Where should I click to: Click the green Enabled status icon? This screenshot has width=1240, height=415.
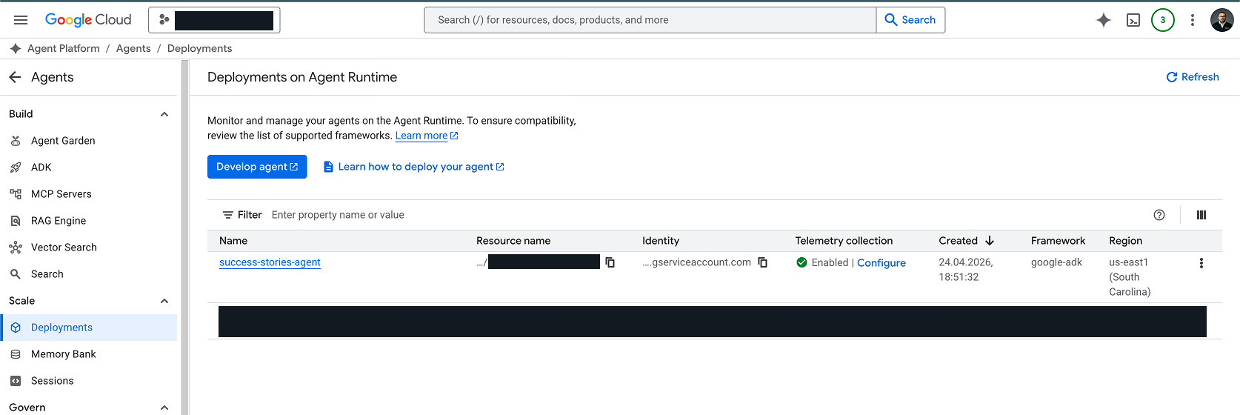pyautogui.click(x=801, y=262)
